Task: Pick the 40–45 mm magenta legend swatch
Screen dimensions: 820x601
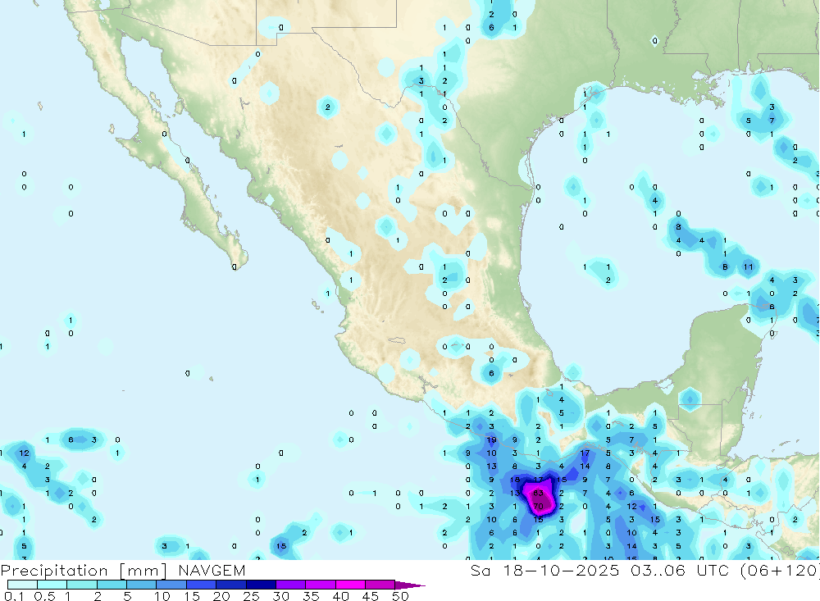Action: [350, 585]
